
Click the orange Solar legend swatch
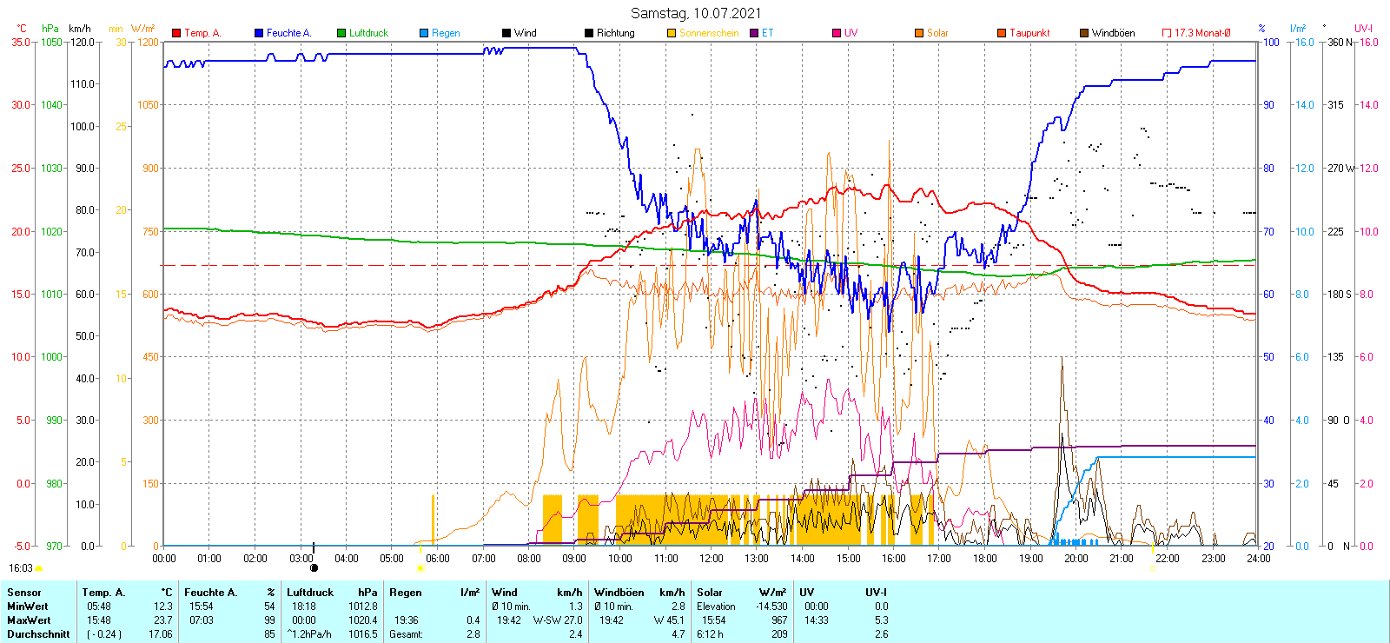click(x=919, y=33)
